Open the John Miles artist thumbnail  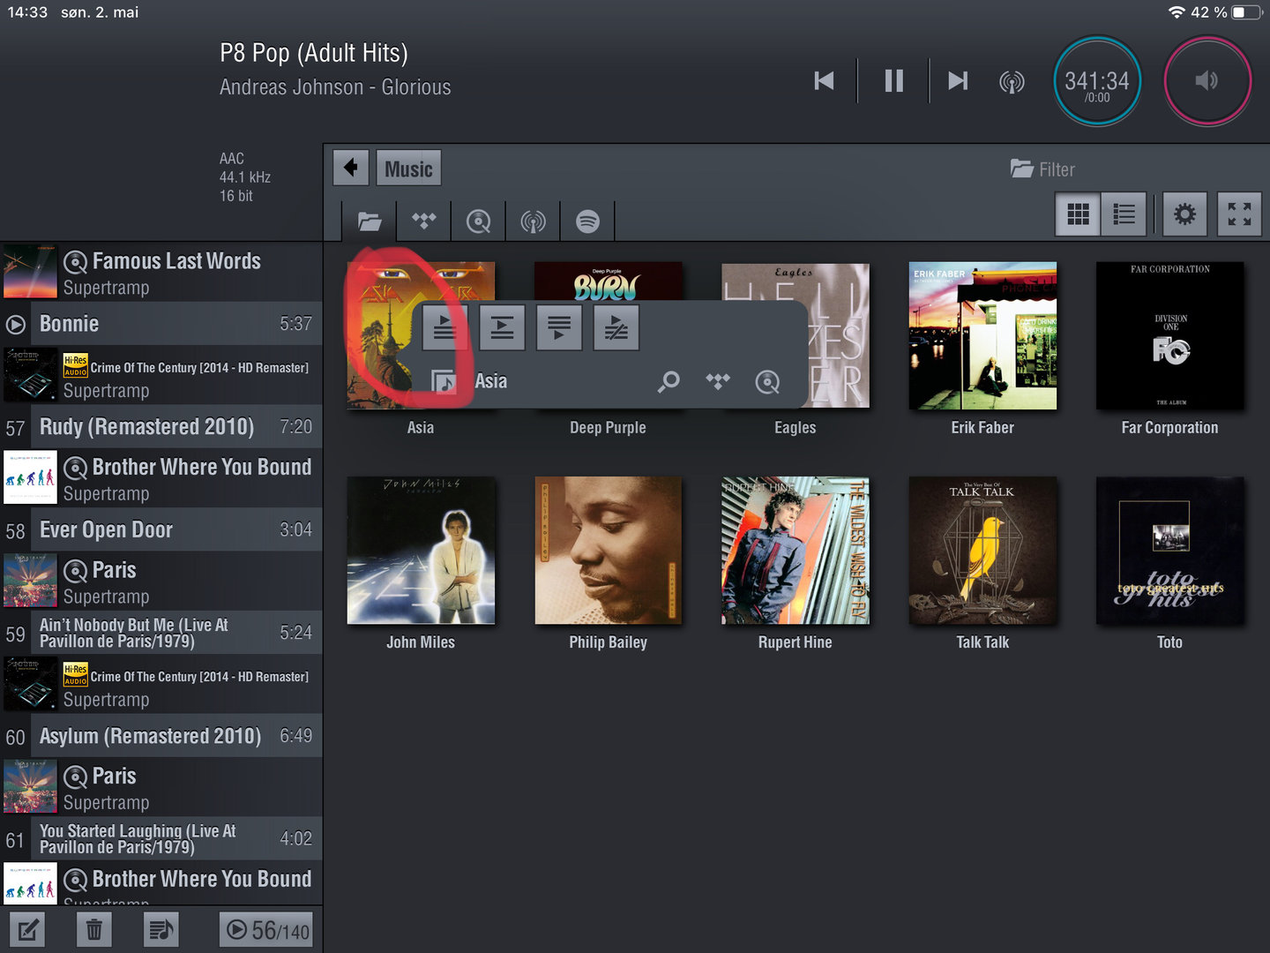tap(421, 551)
